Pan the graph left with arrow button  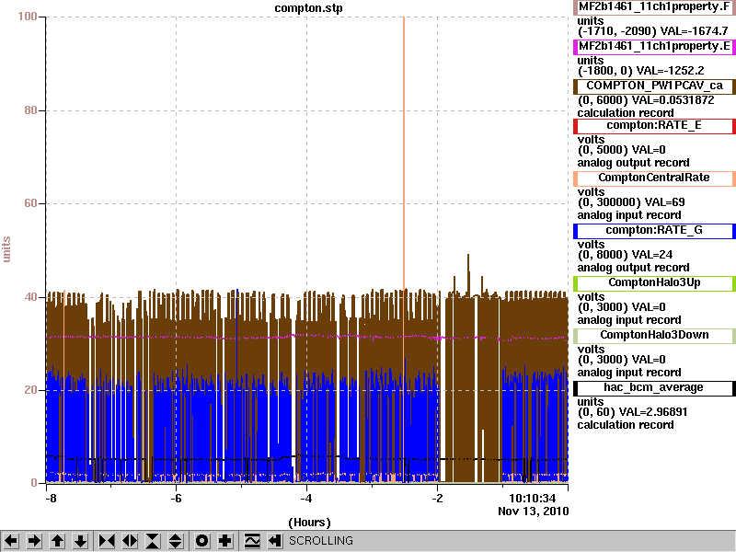point(11,541)
